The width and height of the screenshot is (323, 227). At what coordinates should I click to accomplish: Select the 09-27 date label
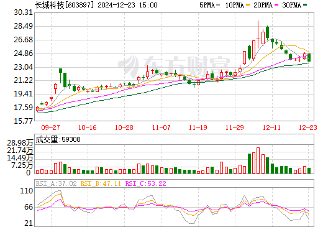(50, 127)
